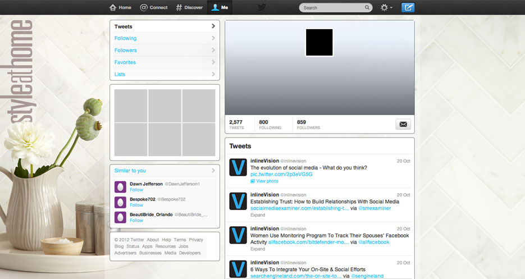Click inlineVision avatar on 6 Ways tweet
The image size is (525, 279).
238,269
